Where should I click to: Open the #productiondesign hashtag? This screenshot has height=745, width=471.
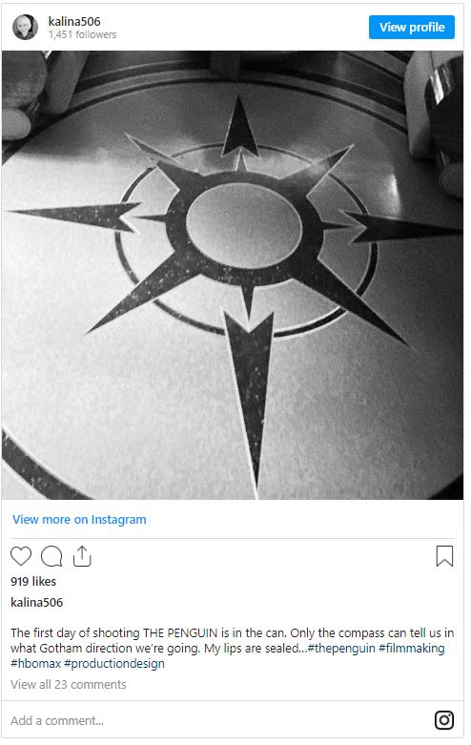[114, 664]
